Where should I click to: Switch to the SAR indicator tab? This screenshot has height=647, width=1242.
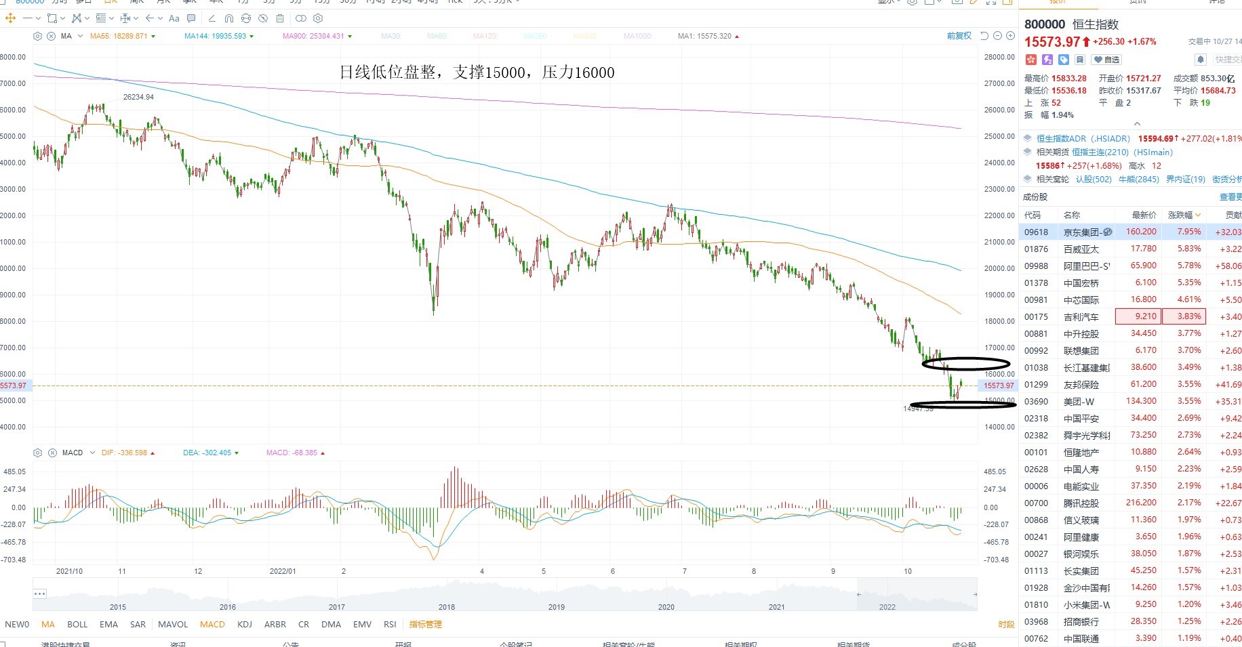tap(138, 624)
